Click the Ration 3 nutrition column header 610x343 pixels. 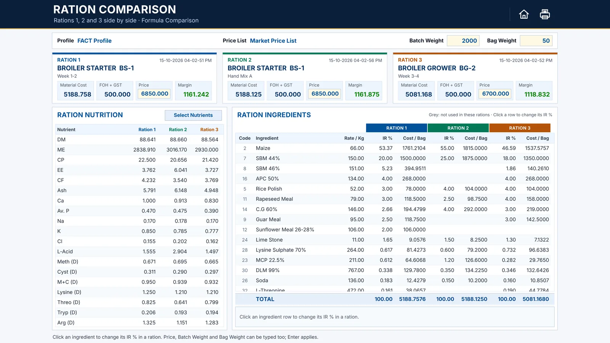pyautogui.click(x=209, y=130)
